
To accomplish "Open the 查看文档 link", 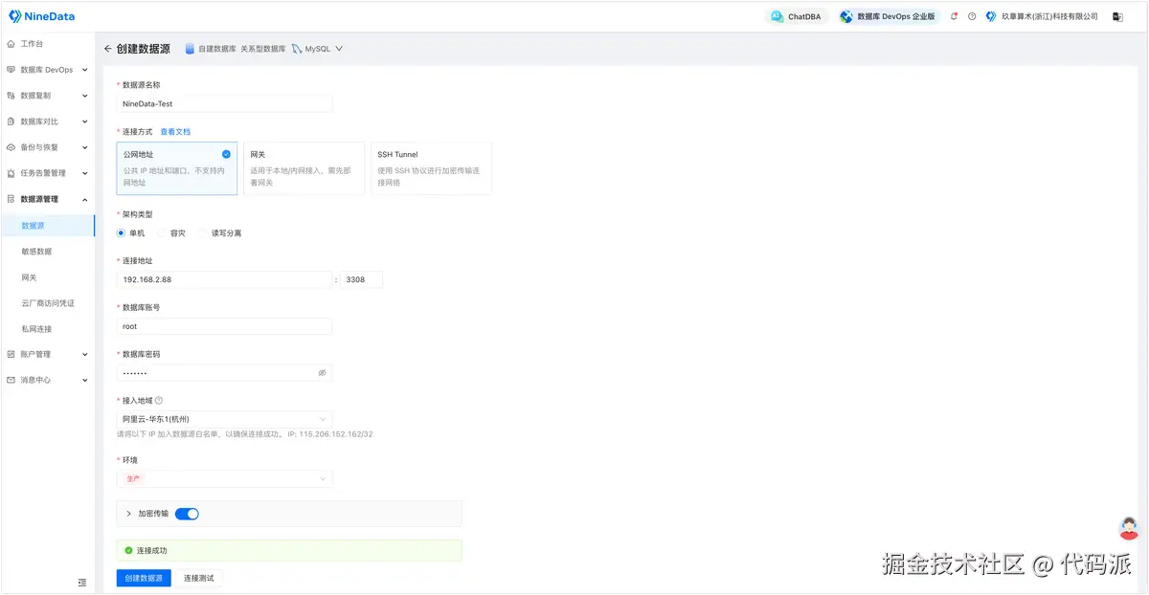I will click(x=175, y=131).
